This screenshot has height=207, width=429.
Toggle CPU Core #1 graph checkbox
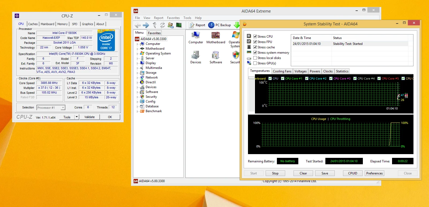point(283,79)
